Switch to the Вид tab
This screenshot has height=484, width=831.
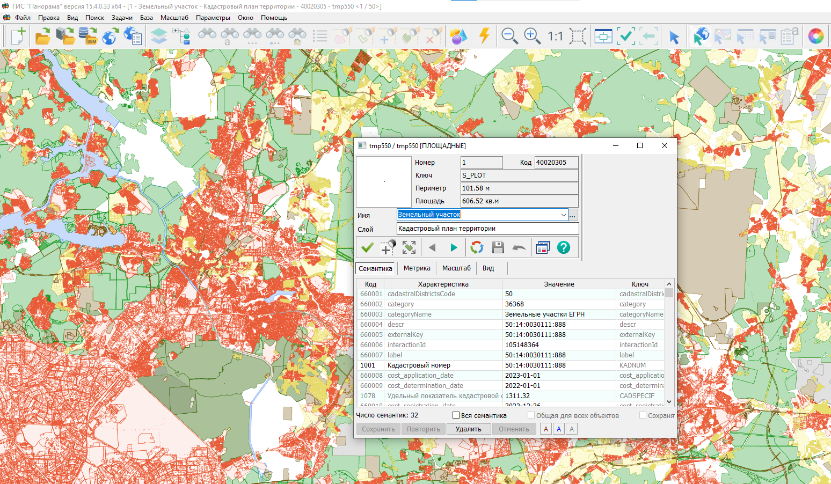[488, 268]
